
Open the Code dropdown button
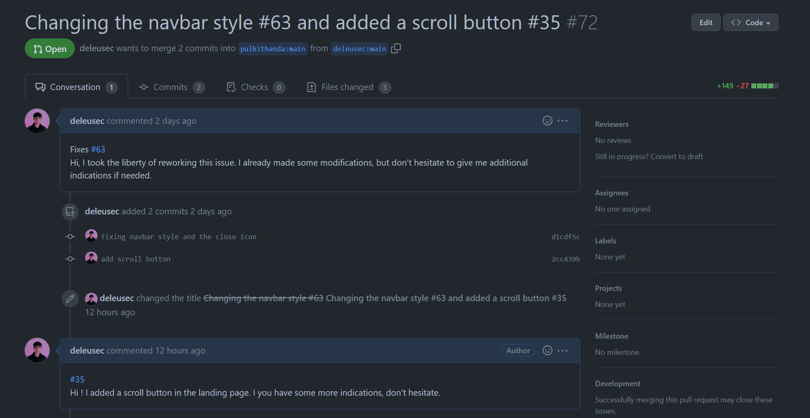coord(750,23)
